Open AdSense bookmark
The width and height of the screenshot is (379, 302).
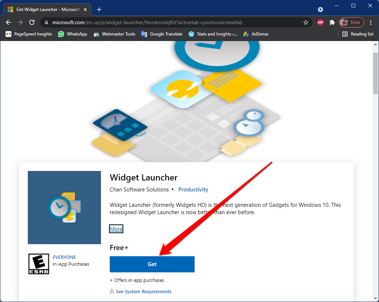click(x=256, y=34)
